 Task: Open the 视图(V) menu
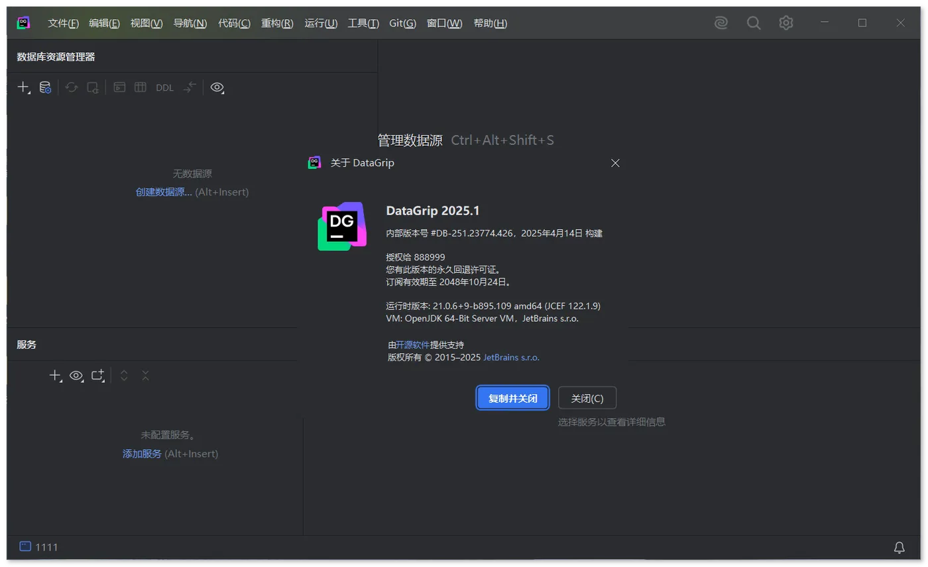(146, 23)
